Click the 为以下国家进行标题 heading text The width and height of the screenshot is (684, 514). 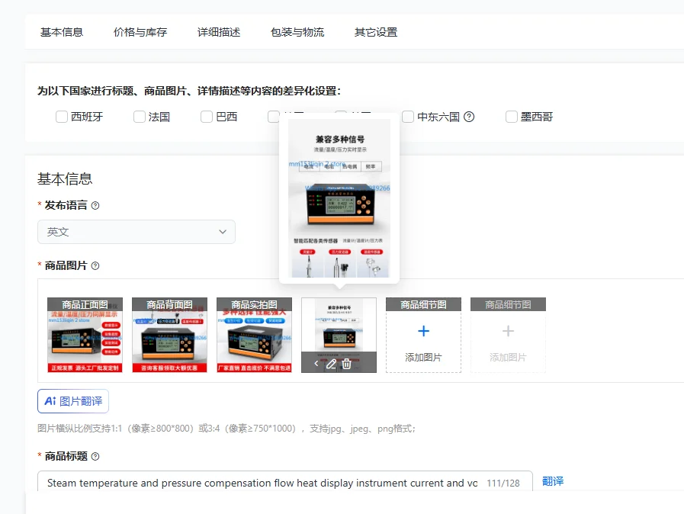pyautogui.click(x=189, y=92)
